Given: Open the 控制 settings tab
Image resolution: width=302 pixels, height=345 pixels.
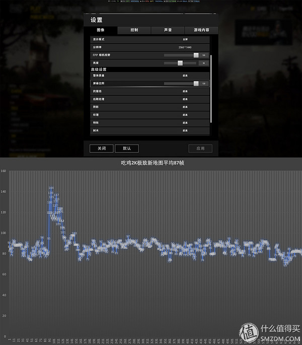Looking at the screenshot, I should click(x=134, y=30).
